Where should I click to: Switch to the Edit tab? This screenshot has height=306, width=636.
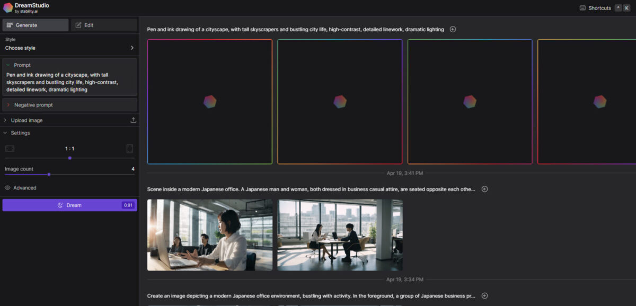point(104,25)
